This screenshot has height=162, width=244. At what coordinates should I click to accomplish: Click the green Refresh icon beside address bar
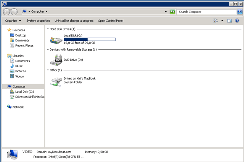[x=172, y=12]
